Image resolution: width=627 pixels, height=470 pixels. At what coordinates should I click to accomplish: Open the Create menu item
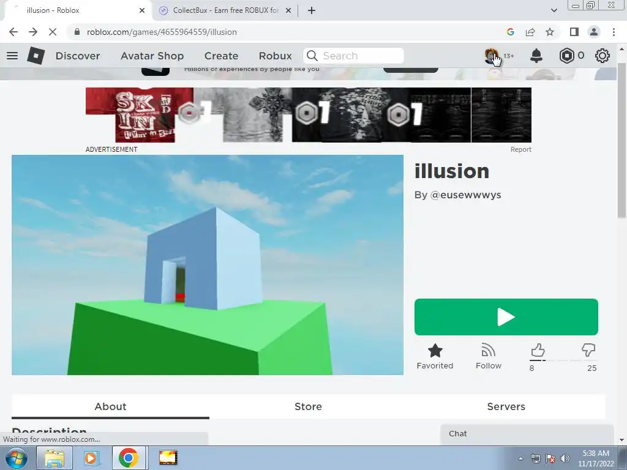[x=221, y=56]
